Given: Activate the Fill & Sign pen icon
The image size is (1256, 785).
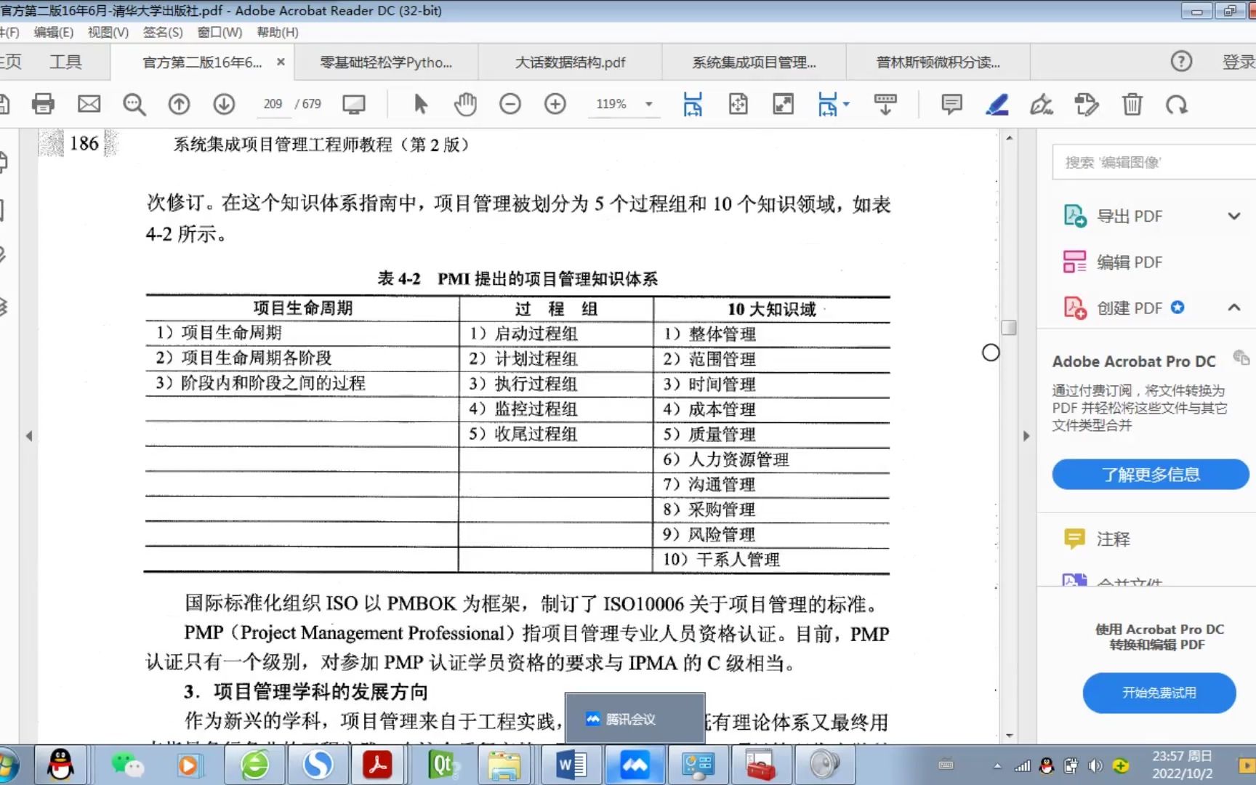Looking at the screenshot, I should coord(1042,104).
